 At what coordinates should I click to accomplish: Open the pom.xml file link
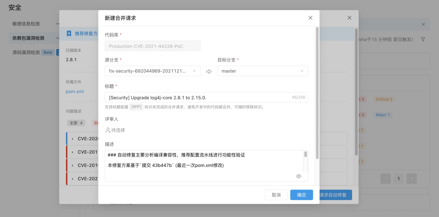74,92
